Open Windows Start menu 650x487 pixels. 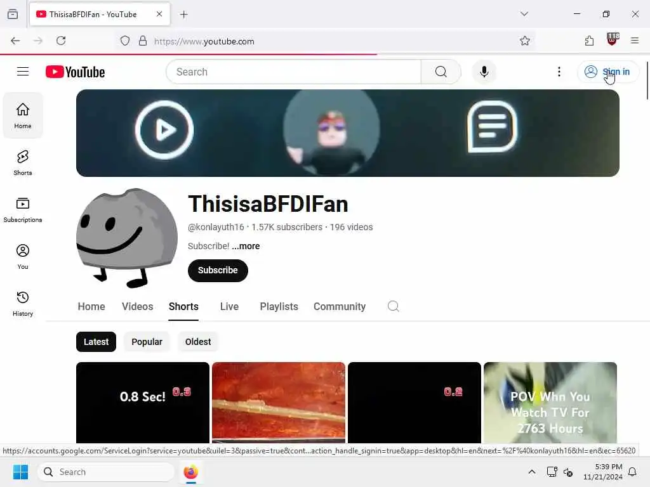tap(20, 472)
